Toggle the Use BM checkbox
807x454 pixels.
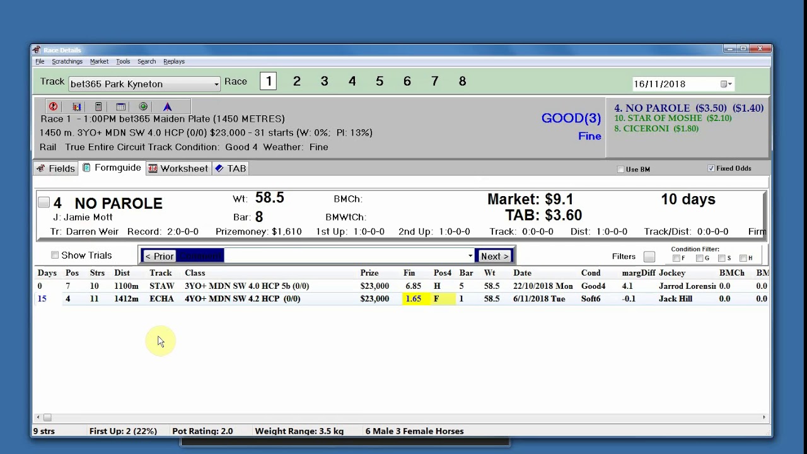point(621,169)
